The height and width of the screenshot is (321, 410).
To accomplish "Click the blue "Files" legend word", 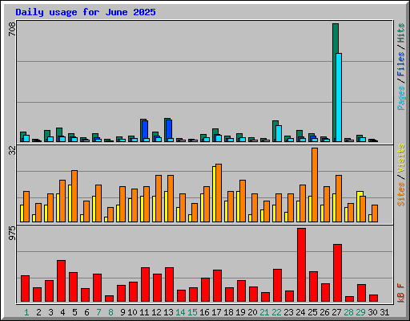I will click(x=401, y=64).
